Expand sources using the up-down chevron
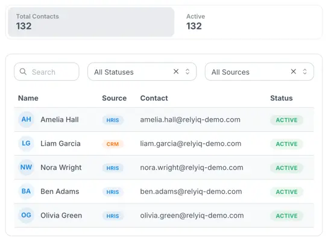 [304, 72]
